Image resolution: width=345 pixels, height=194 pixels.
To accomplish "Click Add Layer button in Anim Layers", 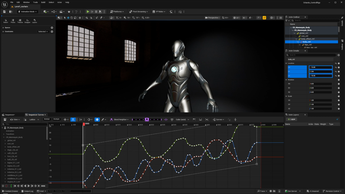I will [x=292, y=119].
